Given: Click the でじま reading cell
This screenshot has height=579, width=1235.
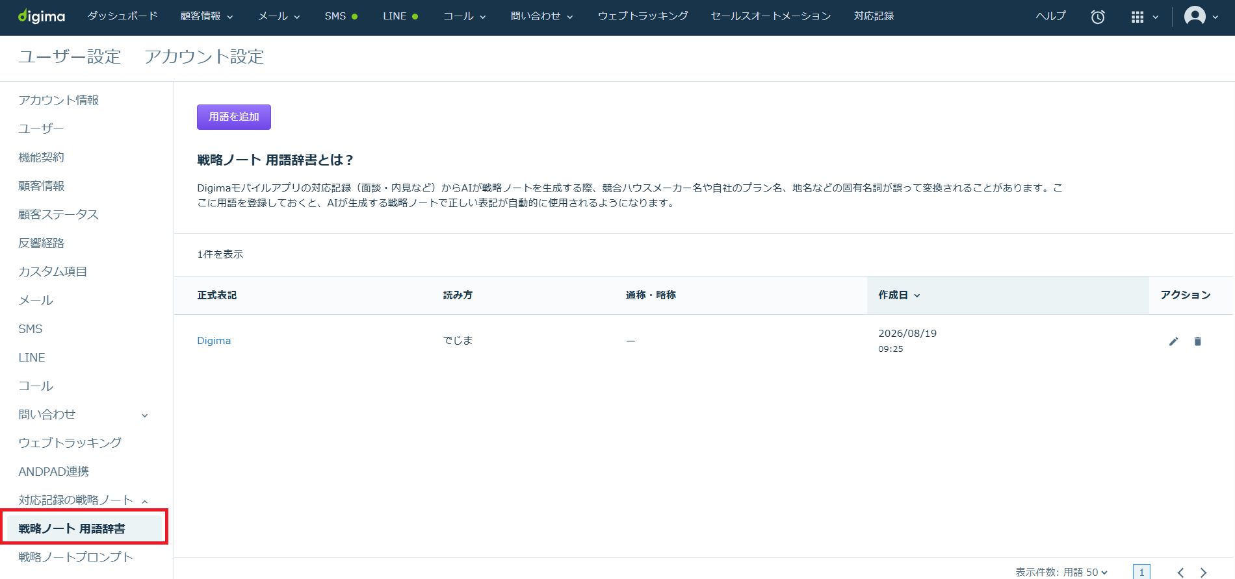Looking at the screenshot, I should pos(458,341).
